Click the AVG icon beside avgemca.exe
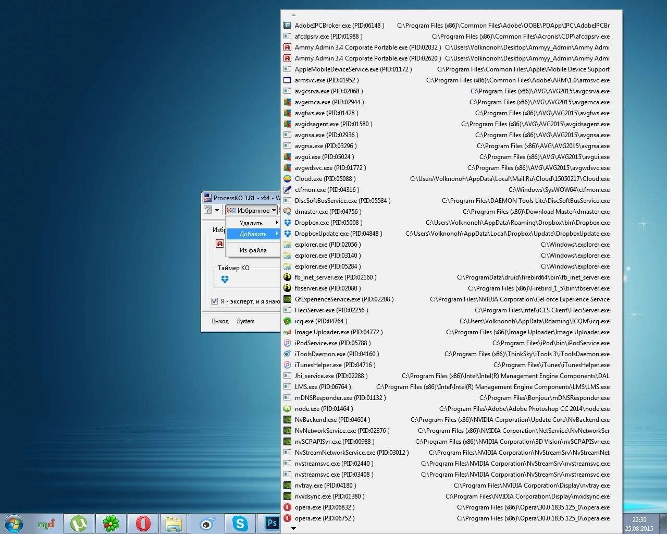The width and height of the screenshot is (667, 534). 287,102
